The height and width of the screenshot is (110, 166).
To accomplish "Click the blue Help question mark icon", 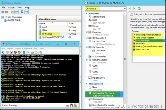I will (22, 12).
